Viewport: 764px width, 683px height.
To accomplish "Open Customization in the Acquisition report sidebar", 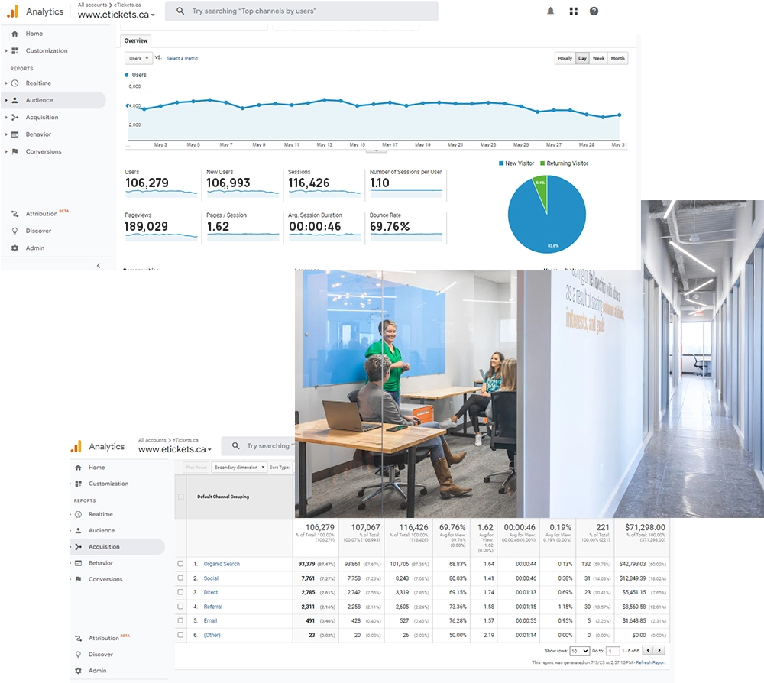I will [108, 484].
